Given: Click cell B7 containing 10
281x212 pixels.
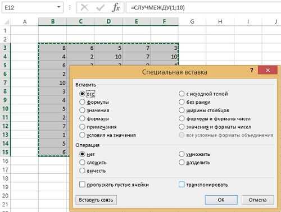Looking at the screenshot, I should [53, 82].
